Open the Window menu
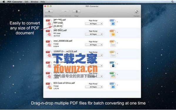Image resolution: width=176 pixels, height=110 pixels. pos(34,2)
